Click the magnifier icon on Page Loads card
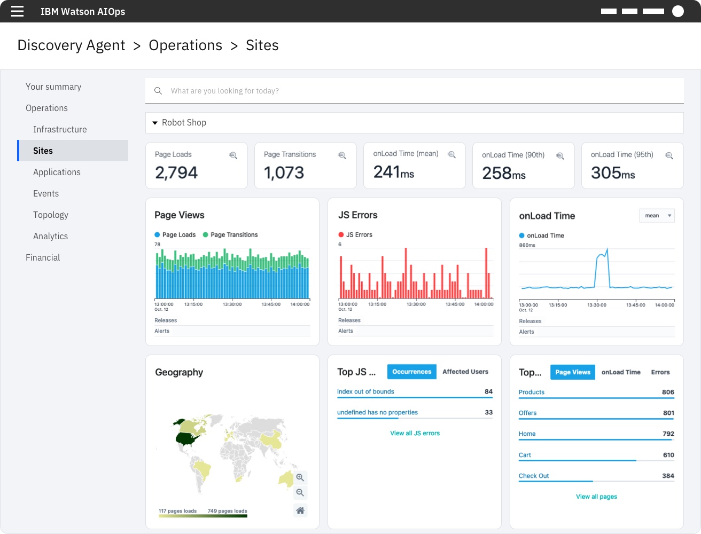701x534 pixels. point(233,155)
